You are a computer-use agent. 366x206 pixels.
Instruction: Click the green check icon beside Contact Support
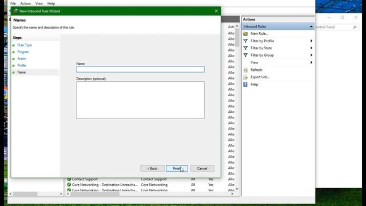pos(69,179)
